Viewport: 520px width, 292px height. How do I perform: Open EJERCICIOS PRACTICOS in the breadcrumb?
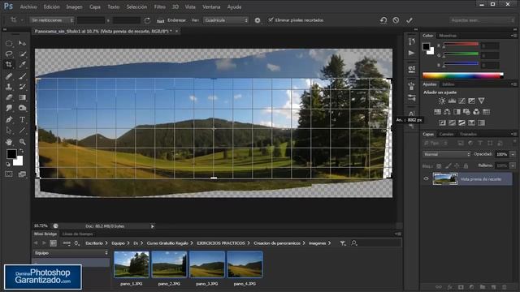coord(221,243)
